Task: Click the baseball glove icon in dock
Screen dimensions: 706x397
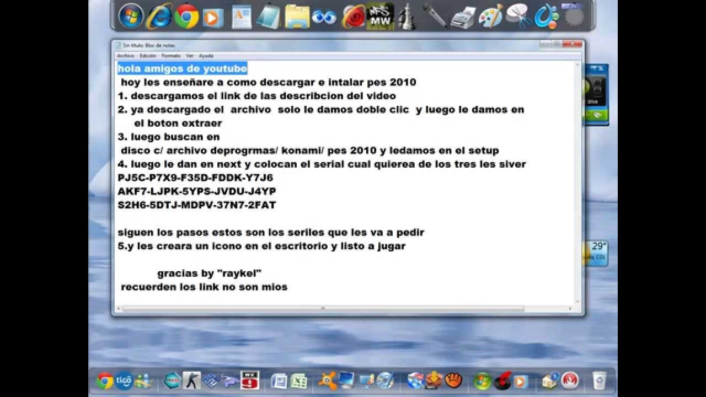Action: 453,380
